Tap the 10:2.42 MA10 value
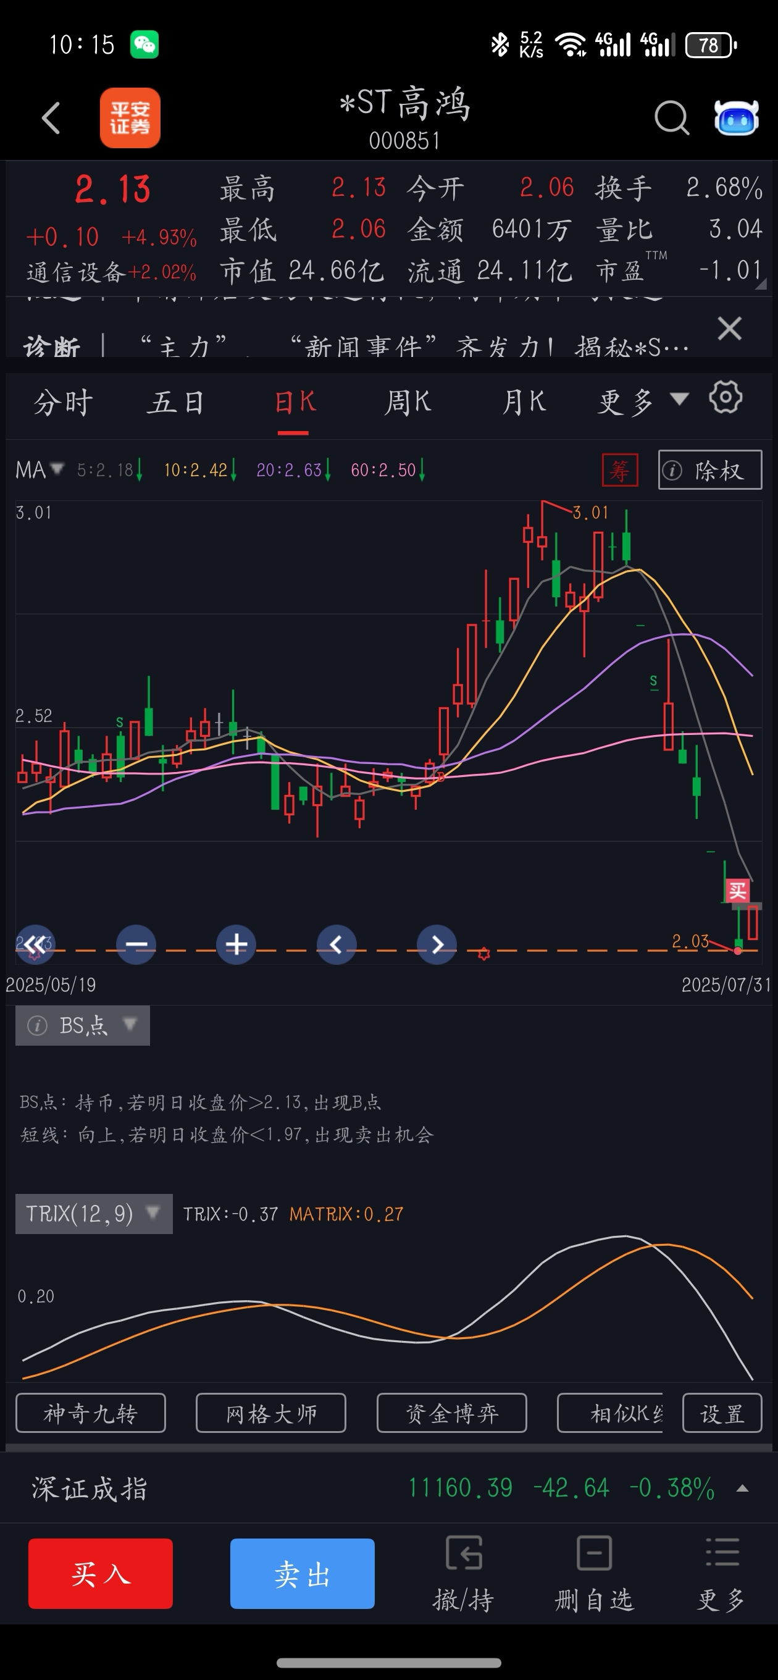778x1680 pixels. click(x=199, y=469)
